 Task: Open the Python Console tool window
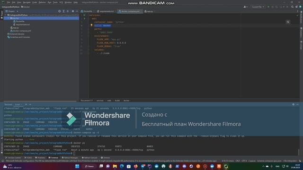point(89,158)
